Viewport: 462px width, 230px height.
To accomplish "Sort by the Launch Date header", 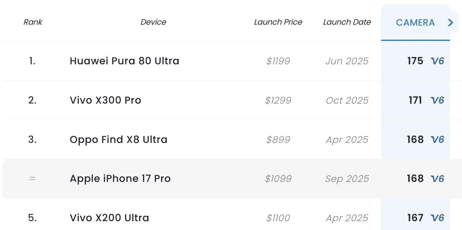I will click(x=347, y=22).
